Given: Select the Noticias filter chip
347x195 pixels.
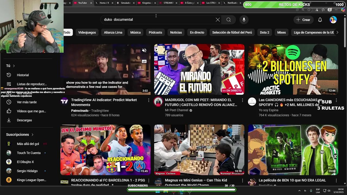Looking at the screenshot, I should pos(176,32).
